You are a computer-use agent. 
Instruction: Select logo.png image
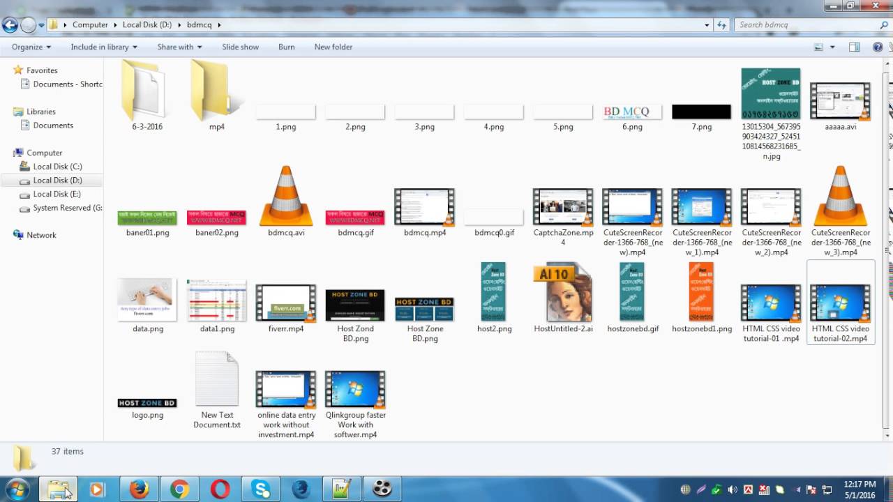coord(147,409)
